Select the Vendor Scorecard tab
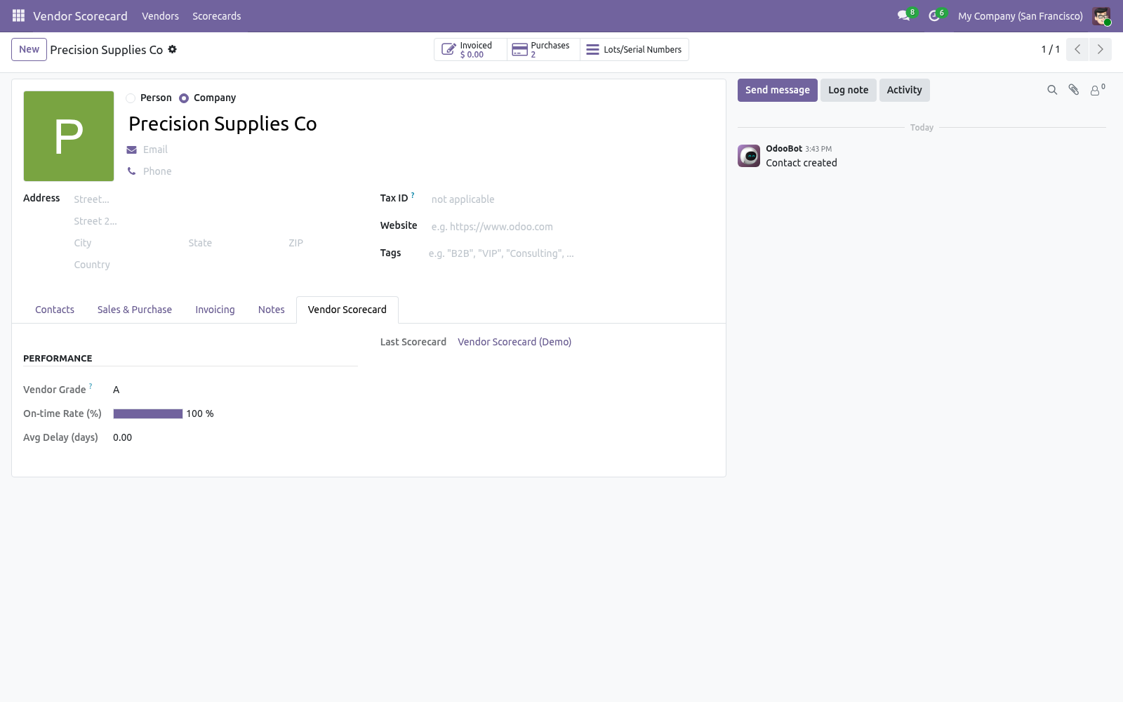1123x702 pixels. [x=347, y=310]
